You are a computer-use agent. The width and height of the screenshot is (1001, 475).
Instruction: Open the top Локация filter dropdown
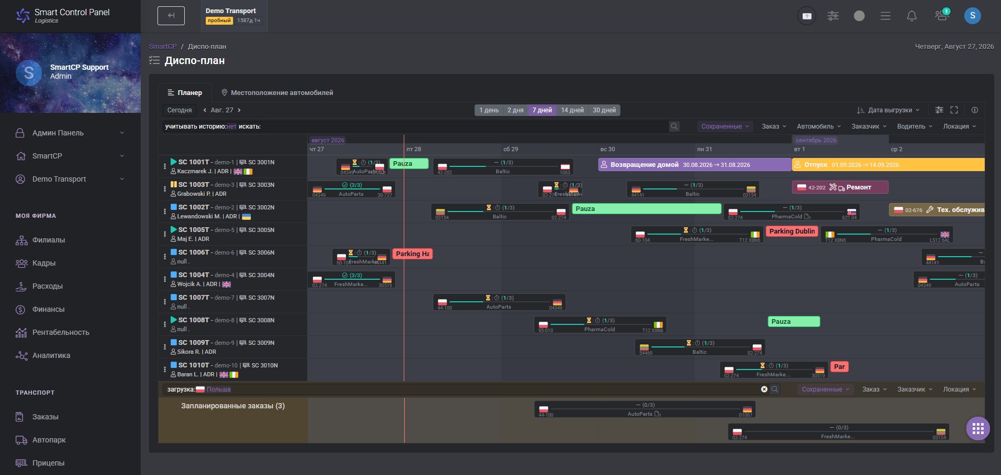coord(960,126)
